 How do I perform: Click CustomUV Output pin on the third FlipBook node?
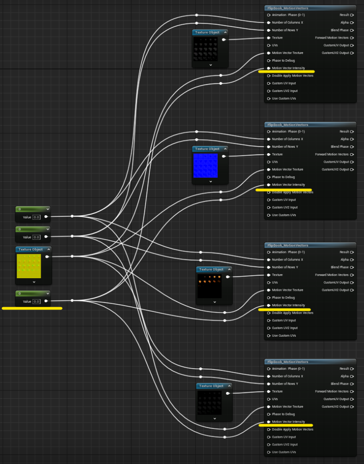[352, 283]
